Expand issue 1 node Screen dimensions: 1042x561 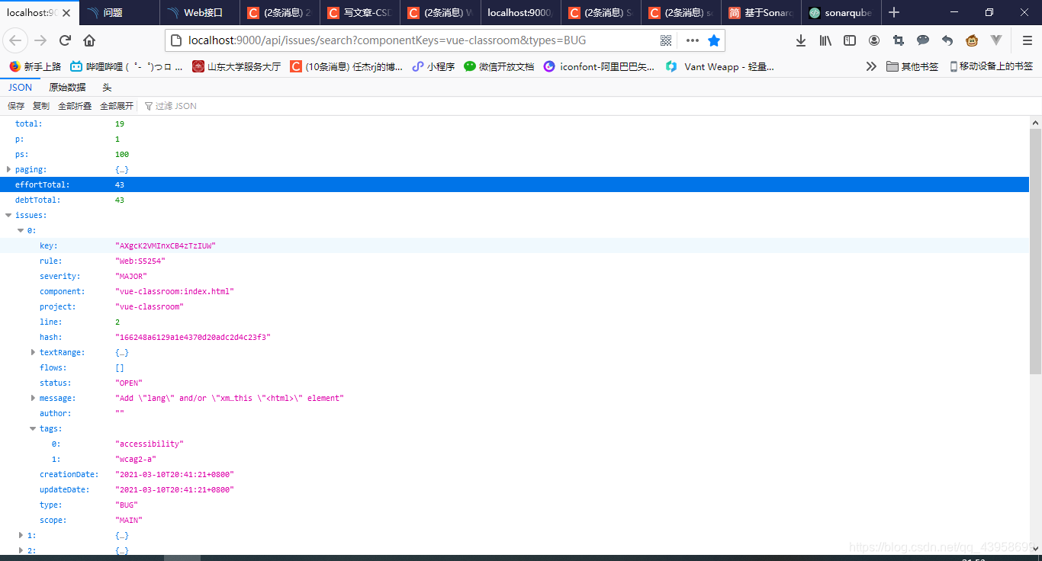pyautogui.click(x=21, y=535)
